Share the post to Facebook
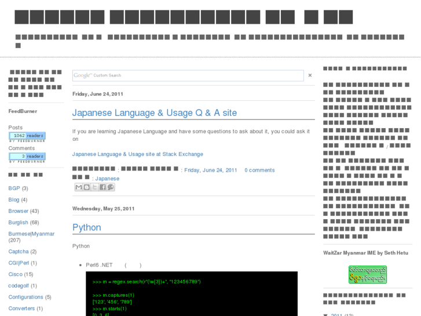The image size is (421, 316). point(102,187)
